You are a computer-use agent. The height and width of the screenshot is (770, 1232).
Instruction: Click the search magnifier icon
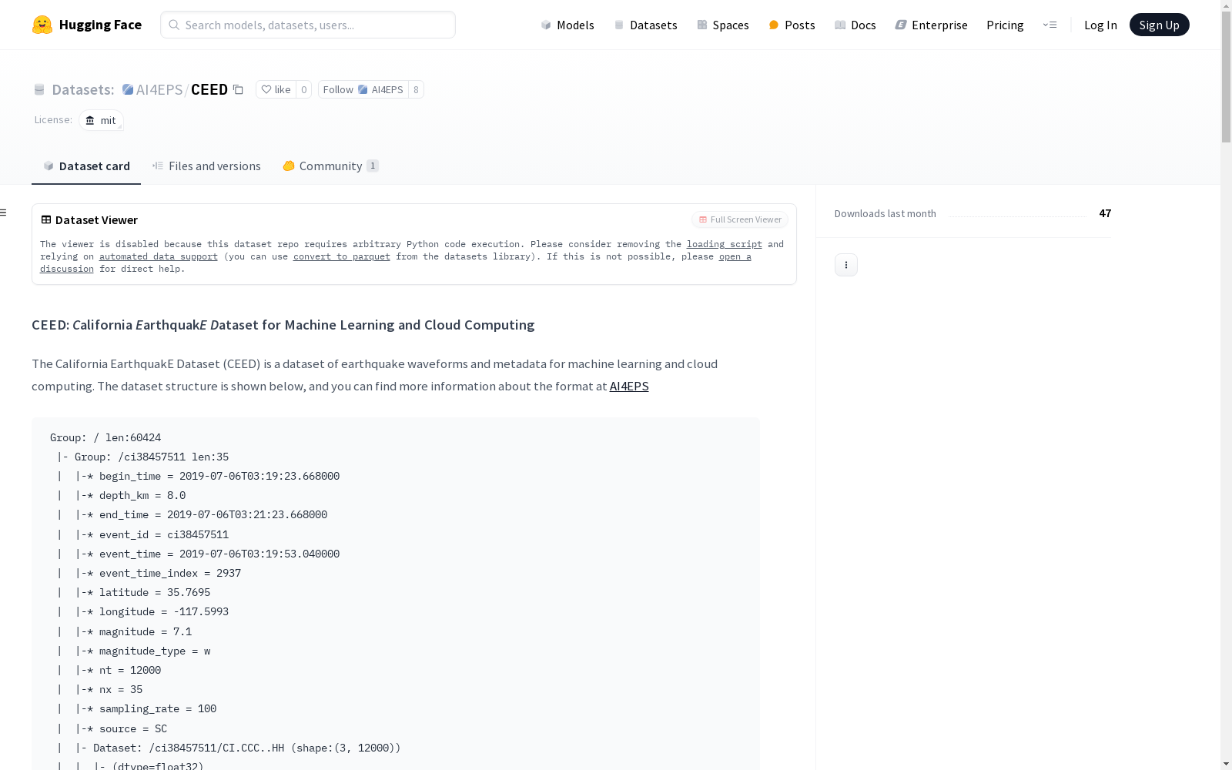(174, 25)
